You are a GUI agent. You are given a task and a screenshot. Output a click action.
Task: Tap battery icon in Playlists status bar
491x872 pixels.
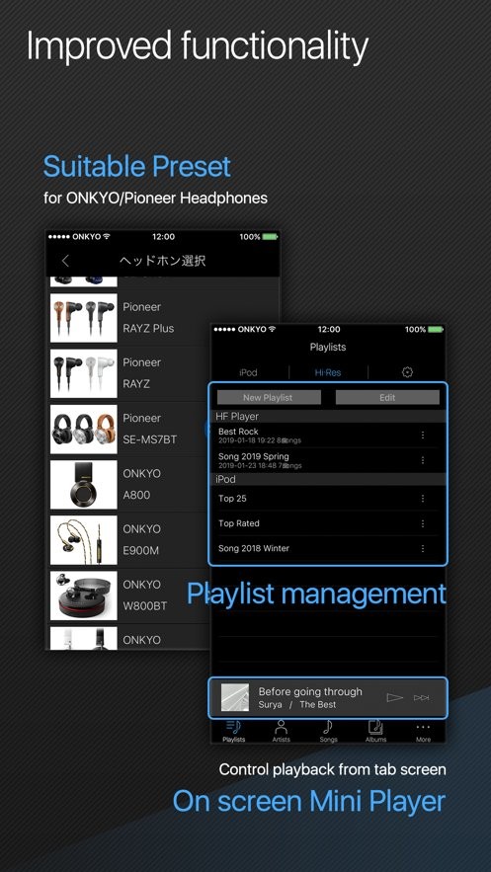point(436,329)
